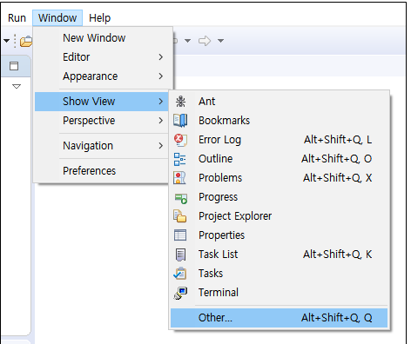Click the Progress view icon
The width and height of the screenshot is (411, 344).
pyautogui.click(x=181, y=198)
